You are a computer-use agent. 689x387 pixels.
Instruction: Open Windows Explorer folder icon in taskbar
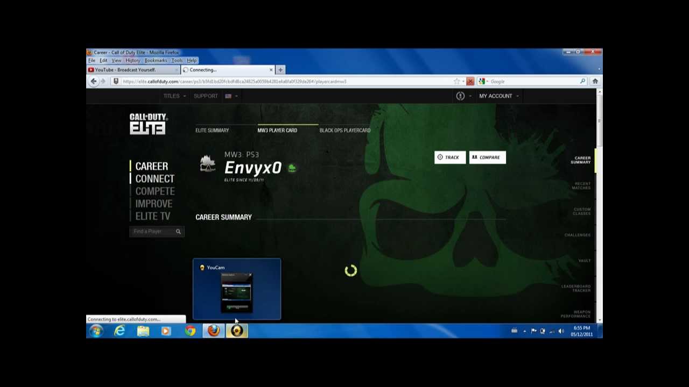[x=143, y=331]
